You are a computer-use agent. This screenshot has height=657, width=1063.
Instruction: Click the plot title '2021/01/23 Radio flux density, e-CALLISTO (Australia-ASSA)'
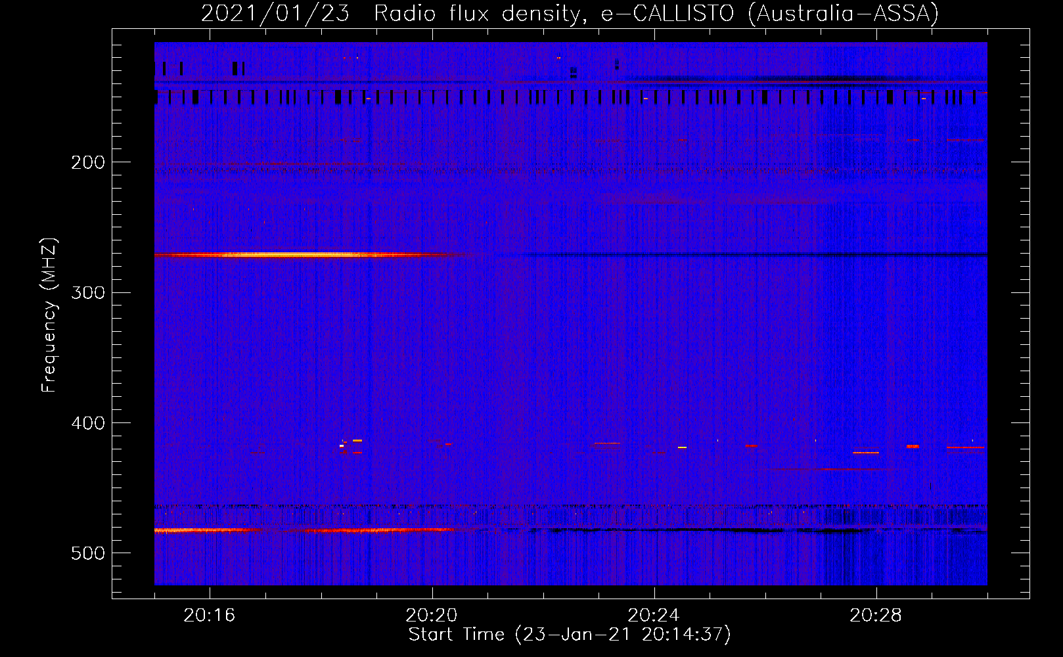click(x=570, y=13)
